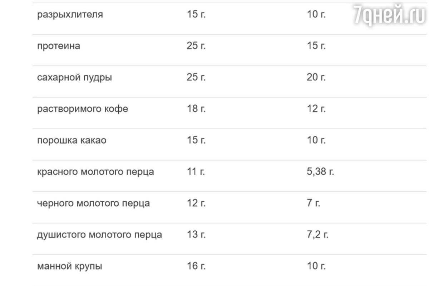Select the порошка какао row
Screen dimensions: 429x286
click(x=230, y=140)
